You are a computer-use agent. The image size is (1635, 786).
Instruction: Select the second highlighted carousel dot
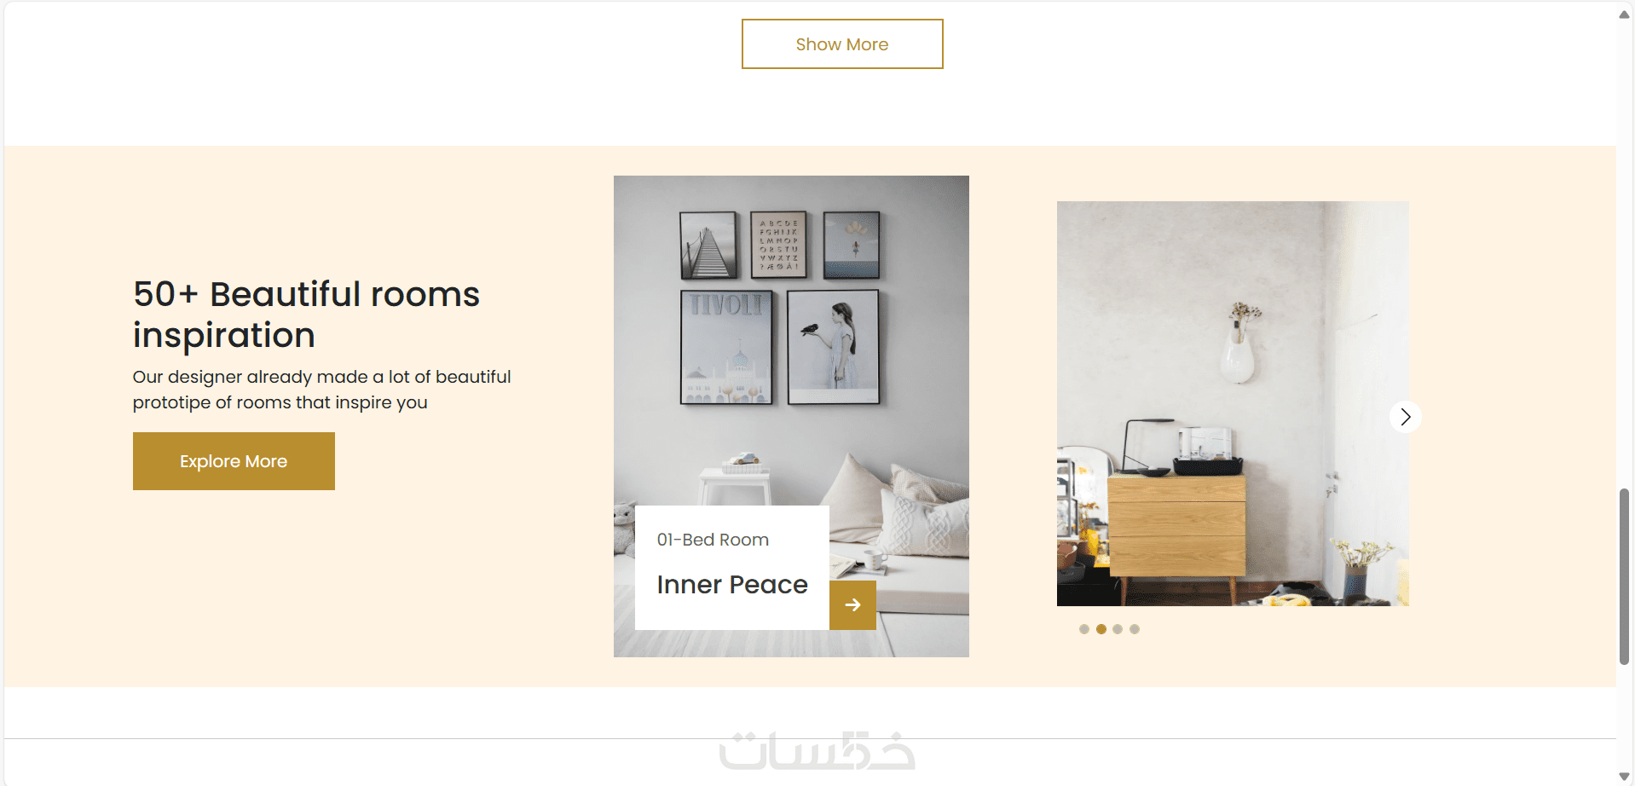(x=1101, y=629)
